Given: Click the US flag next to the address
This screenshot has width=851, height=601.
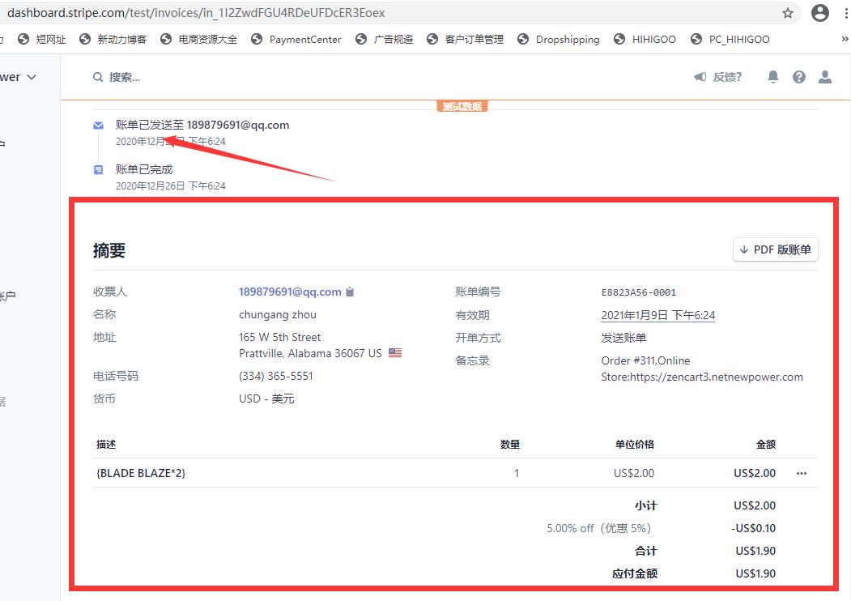Looking at the screenshot, I should [x=394, y=352].
